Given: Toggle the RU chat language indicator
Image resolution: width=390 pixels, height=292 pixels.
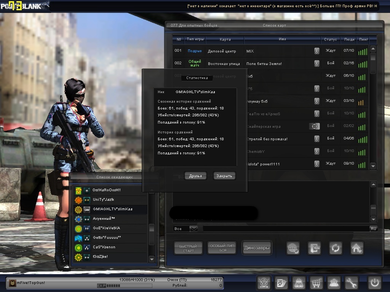Looking at the screenshot, I should pos(373,229).
